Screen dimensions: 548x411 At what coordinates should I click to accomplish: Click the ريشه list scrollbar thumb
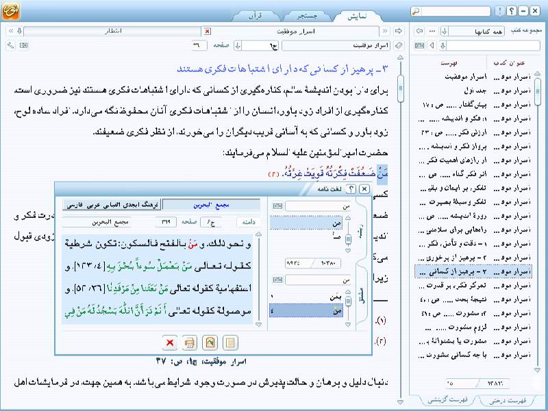[x=348, y=239]
